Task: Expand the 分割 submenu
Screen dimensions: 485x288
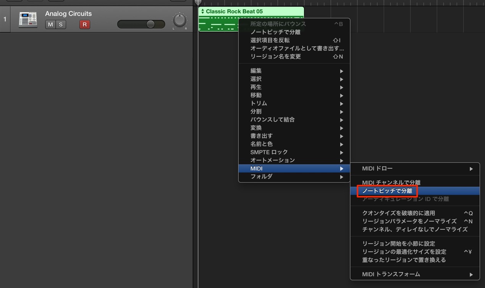Action: click(294, 112)
